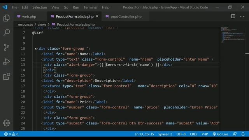Restore down the VS Code window
This screenshot has height=140, width=249.
(230, 7)
